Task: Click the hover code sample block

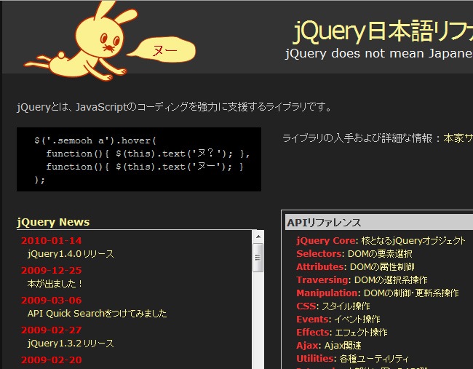Action: pos(139,159)
